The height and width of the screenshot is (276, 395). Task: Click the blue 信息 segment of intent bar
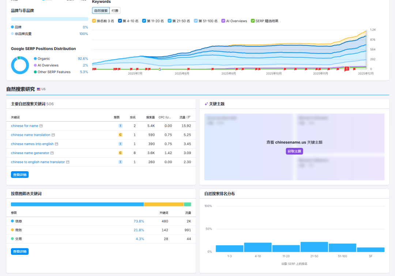point(77,204)
